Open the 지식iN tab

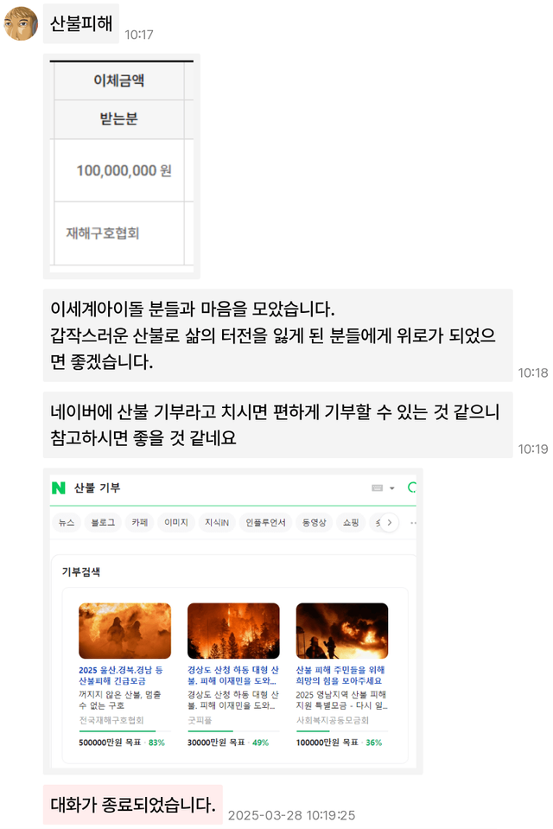tap(217, 522)
